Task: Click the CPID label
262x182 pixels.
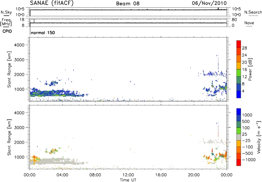Action: (7, 31)
